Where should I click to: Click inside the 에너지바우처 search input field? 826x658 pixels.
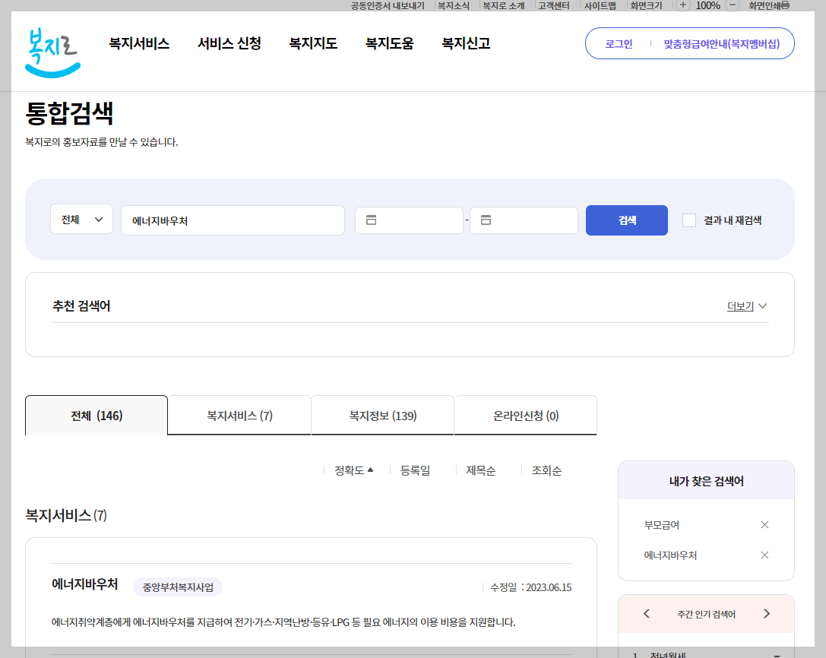(233, 220)
